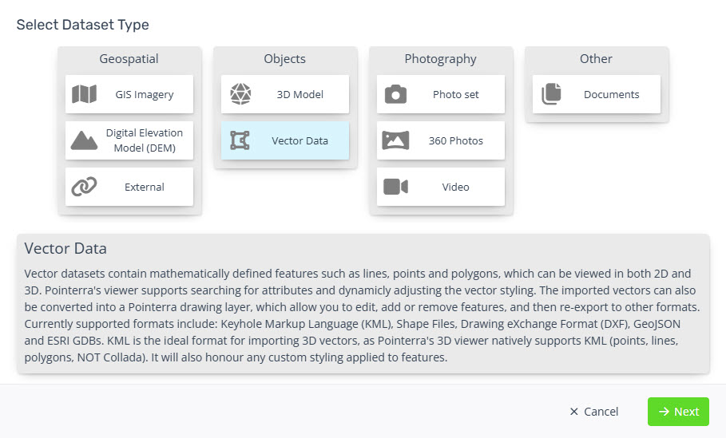
Task: Select the 360 Photos label
Action: [x=455, y=140]
